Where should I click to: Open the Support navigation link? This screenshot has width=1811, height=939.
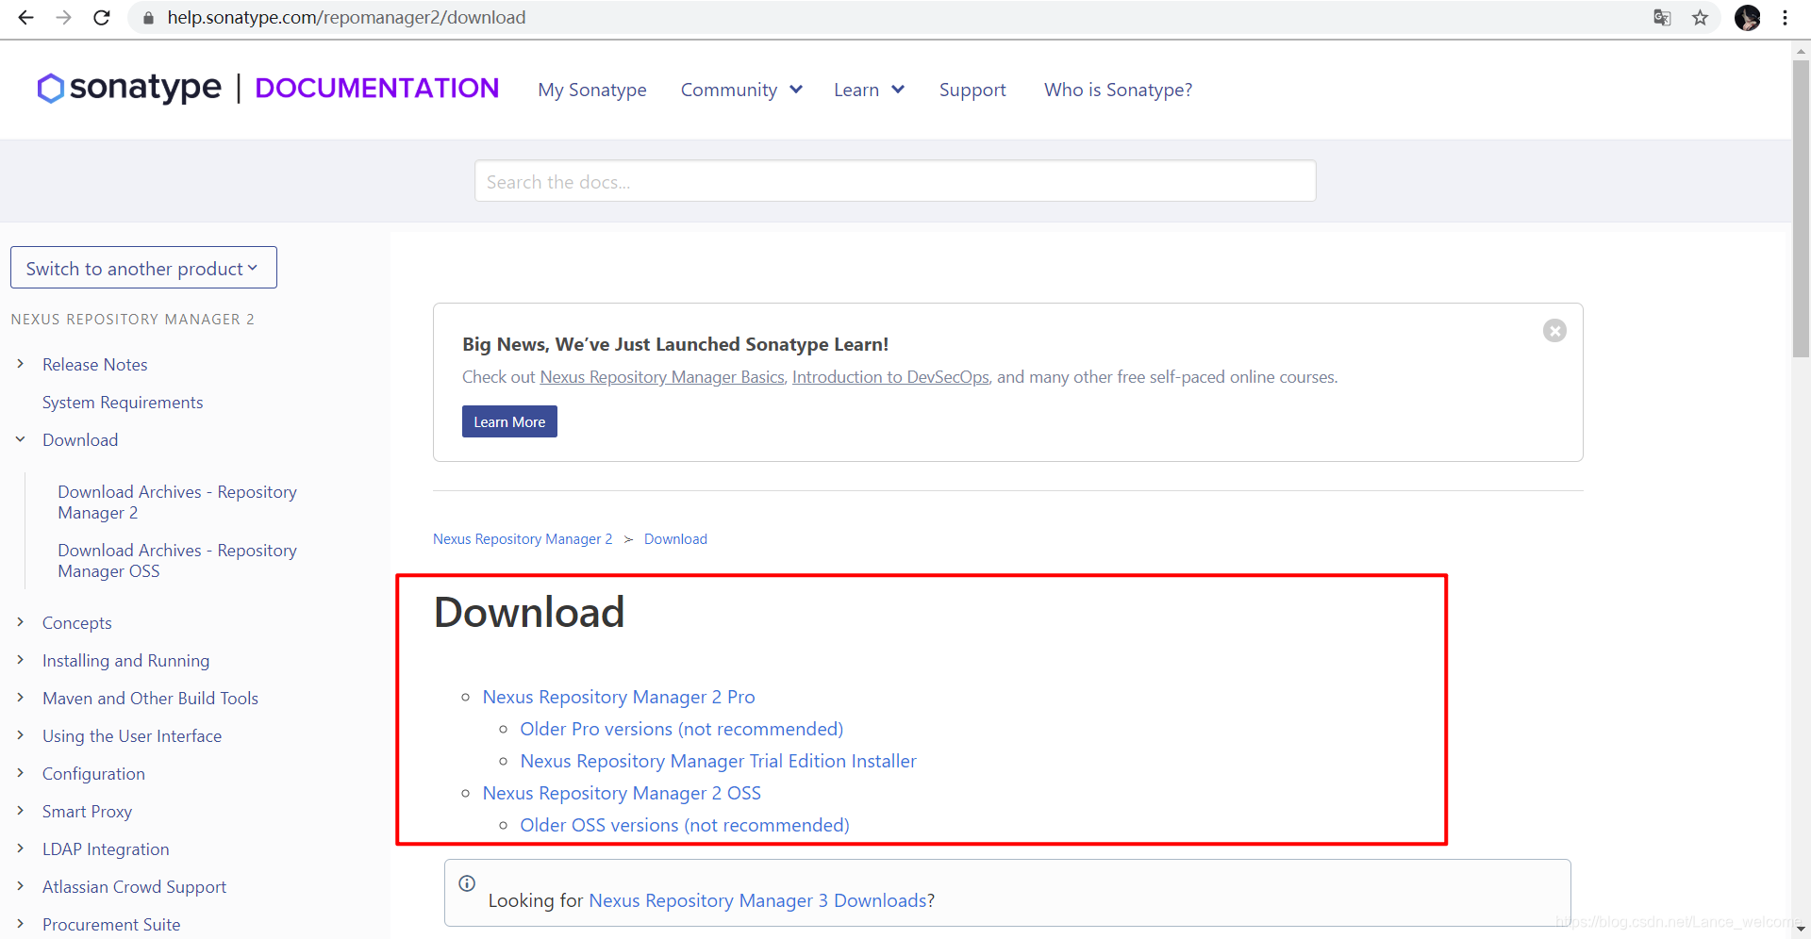coord(972,90)
